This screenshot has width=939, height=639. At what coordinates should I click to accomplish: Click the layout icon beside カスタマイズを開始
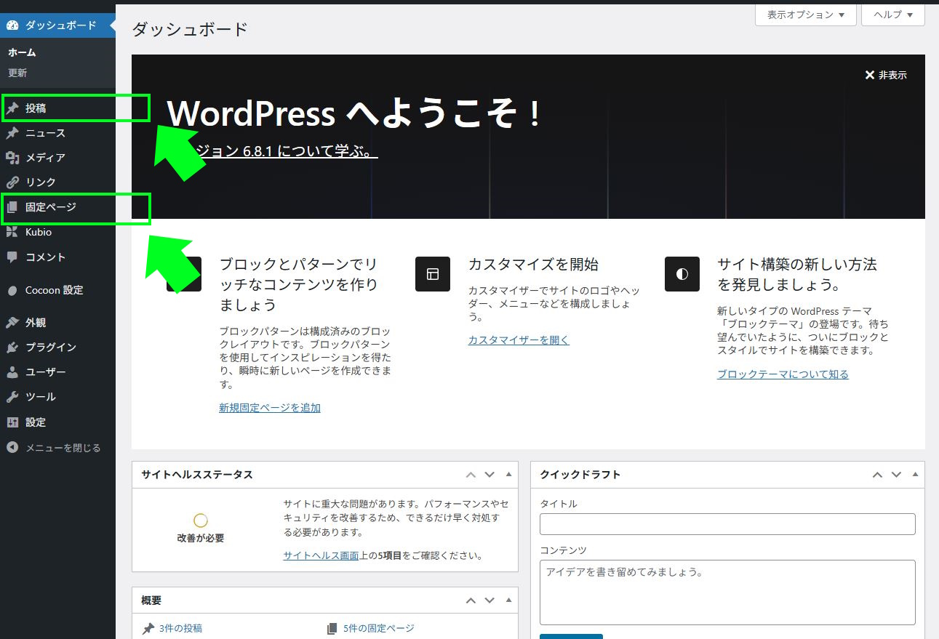coord(433,274)
